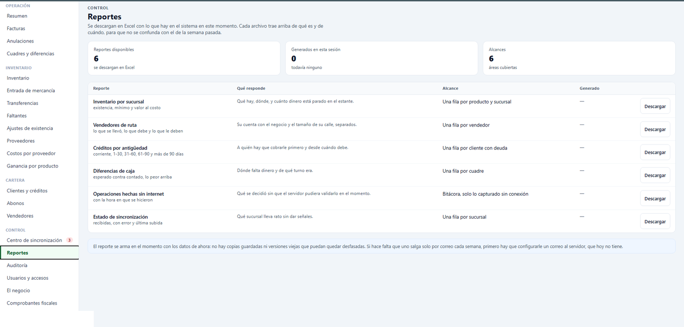The width and height of the screenshot is (684, 327).
Task: Select the active Reportes menu item
Action: (x=39, y=253)
